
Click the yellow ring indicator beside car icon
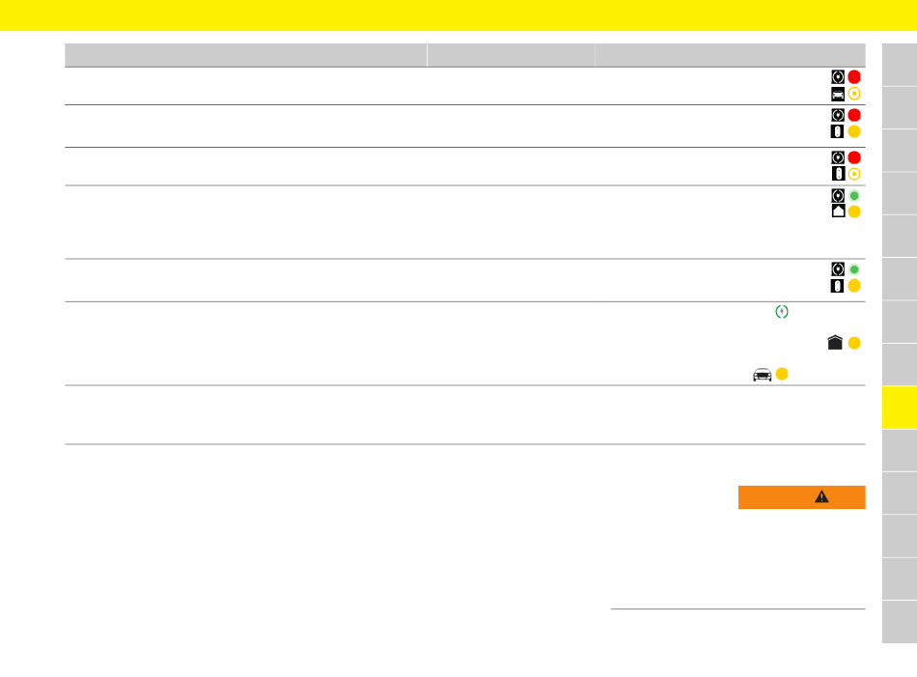[854, 94]
